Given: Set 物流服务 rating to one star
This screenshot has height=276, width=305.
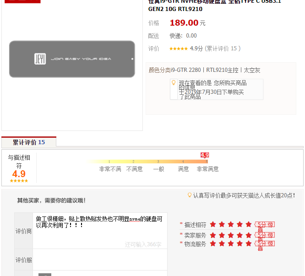Looking at the screenshot, I should (213, 244).
